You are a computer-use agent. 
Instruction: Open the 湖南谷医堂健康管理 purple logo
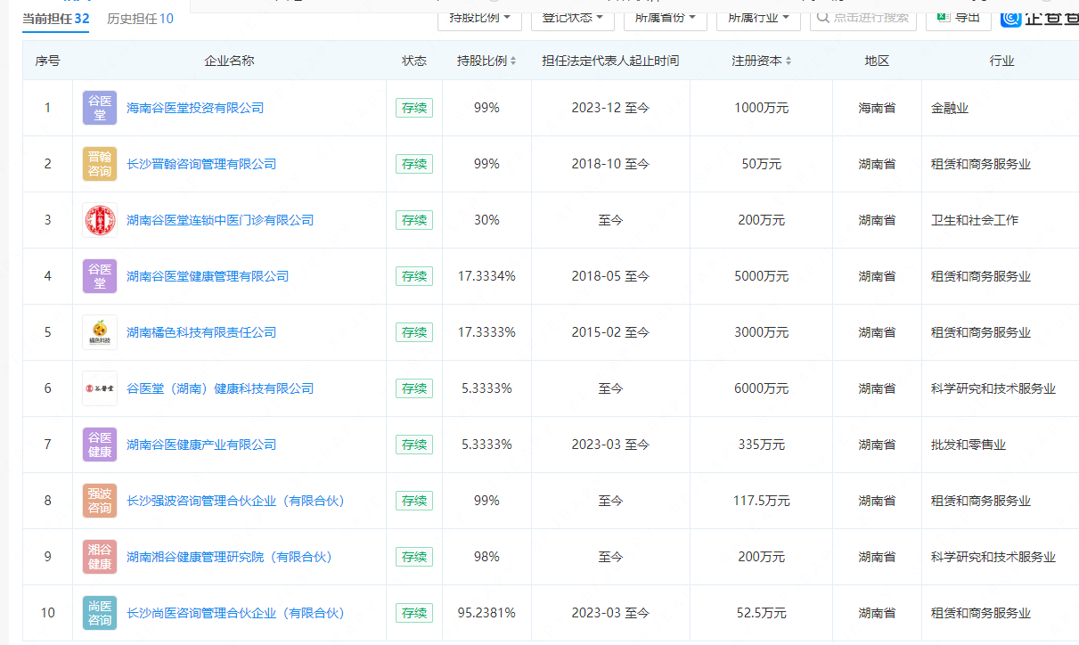coord(100,276)
